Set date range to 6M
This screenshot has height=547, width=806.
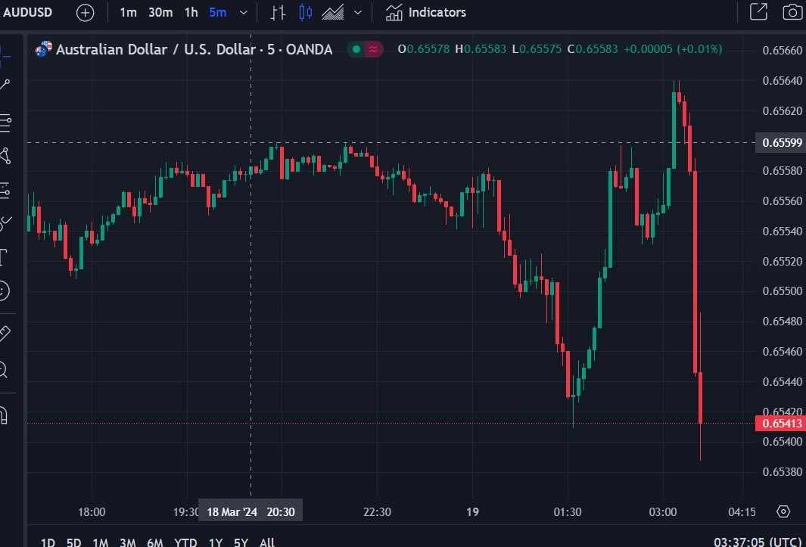tap(154, 542)
